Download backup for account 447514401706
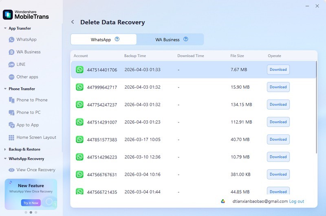This screenshot has height=216, width=326. tap(278, 70)
